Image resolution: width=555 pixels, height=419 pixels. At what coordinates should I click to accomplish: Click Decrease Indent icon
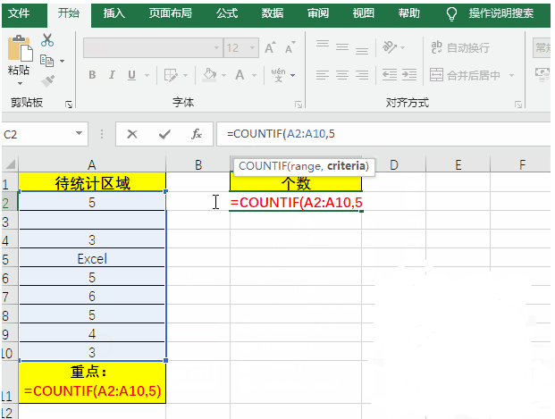pos(390,75)
